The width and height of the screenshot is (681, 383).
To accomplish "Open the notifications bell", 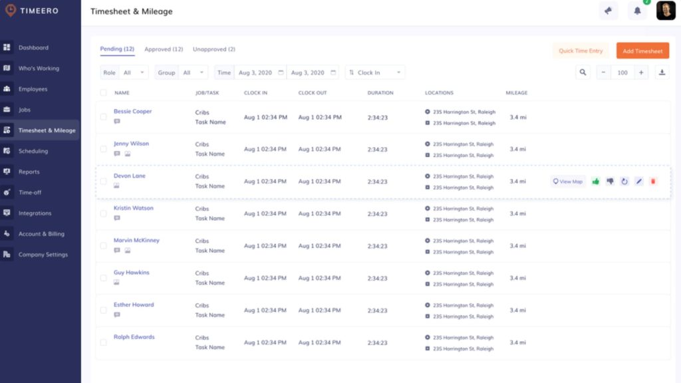I will click(x=636, y=11).
